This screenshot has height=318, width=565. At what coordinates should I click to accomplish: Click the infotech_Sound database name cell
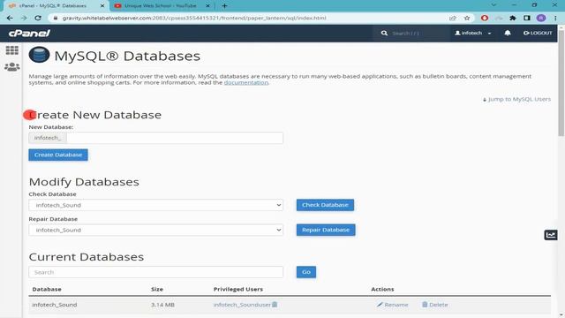pyautogui.click(x=55, y=305)
